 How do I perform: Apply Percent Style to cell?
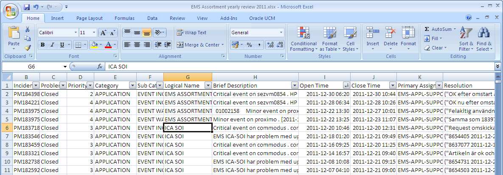(x=249, y=45)
